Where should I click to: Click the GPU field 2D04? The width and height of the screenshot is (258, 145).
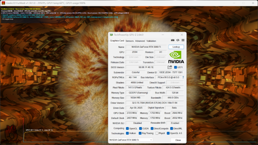click(135, 52)
